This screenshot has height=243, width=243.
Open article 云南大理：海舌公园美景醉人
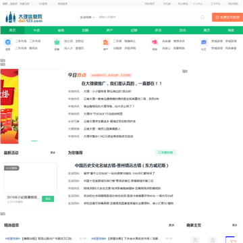(x=102, y=129)
